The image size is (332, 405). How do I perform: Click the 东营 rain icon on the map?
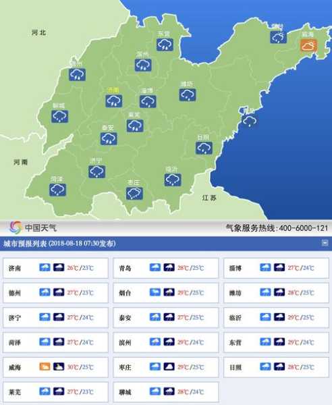tap(165, 45)
